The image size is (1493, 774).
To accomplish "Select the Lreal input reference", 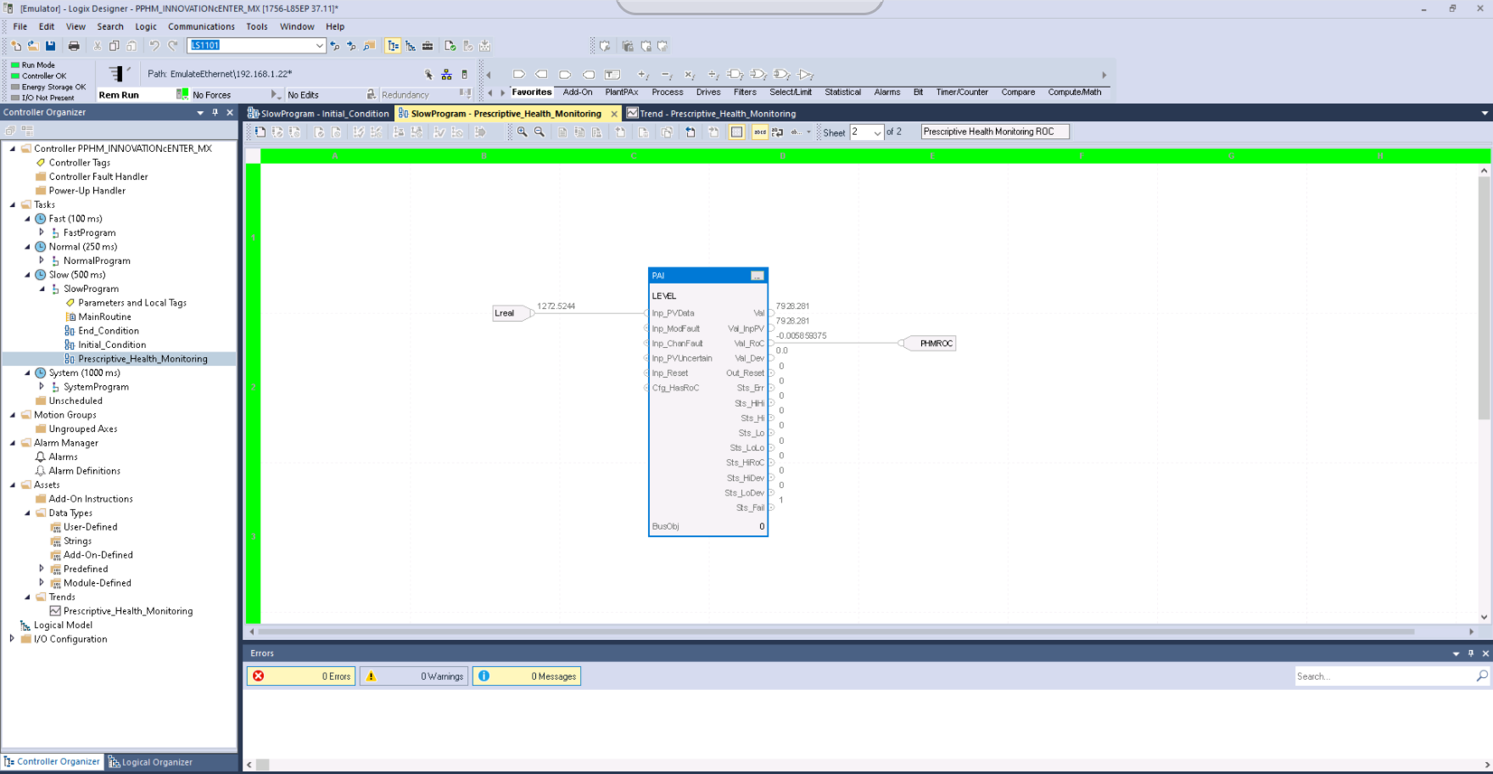I will (x=512, y=313).
